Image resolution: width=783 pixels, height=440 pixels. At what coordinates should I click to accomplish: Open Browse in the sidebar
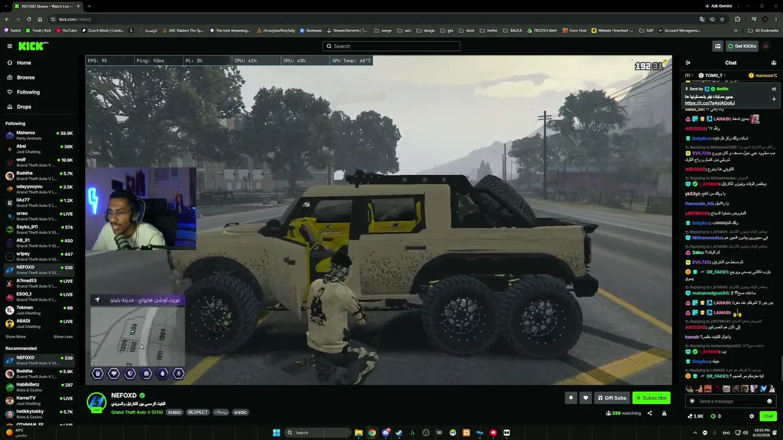(x=39, y=78)
